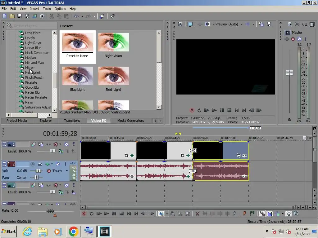The width and height of the screenshot is (318, 238).
Task: Insert Marker using orange flag icon
Action: click(245, 214)
